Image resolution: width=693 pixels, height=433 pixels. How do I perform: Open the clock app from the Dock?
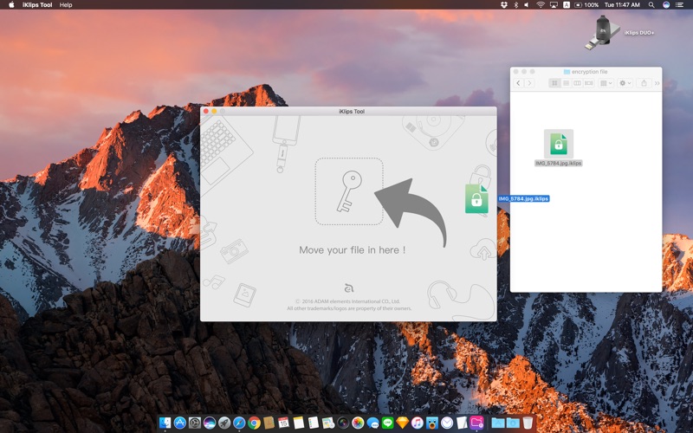tap(447, 423)
